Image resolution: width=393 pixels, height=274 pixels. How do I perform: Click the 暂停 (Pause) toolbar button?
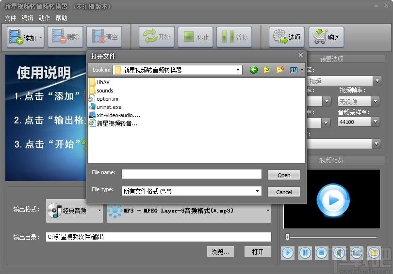[234, 37]
